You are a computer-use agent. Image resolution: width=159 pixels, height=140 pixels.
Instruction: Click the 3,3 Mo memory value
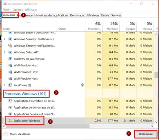[113, 72]
